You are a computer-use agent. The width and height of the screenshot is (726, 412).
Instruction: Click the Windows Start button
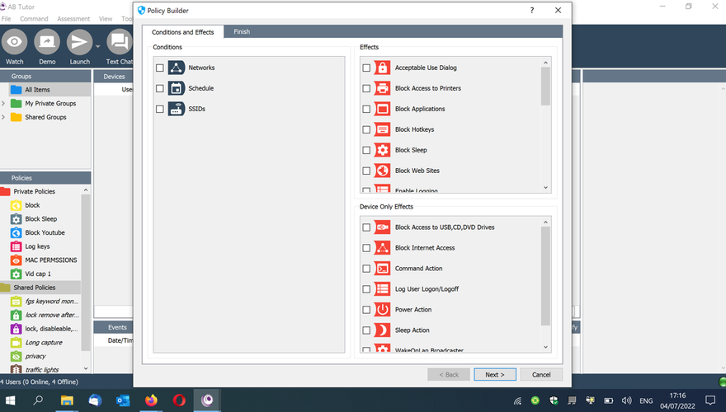(10, 400)
